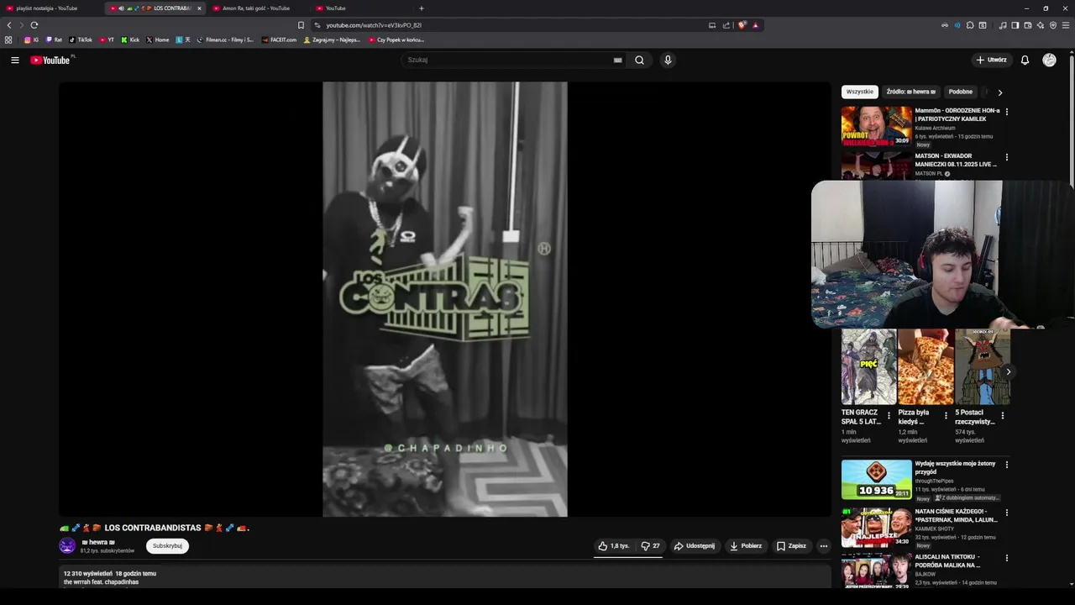The image size is (1075, 605).
Task: Go back in browser history
Action: click(x=9, y=25)
